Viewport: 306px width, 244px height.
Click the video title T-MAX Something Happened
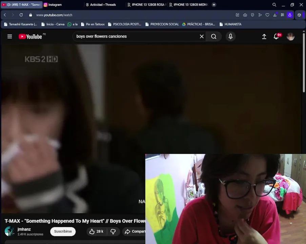[x=75, y=221]
